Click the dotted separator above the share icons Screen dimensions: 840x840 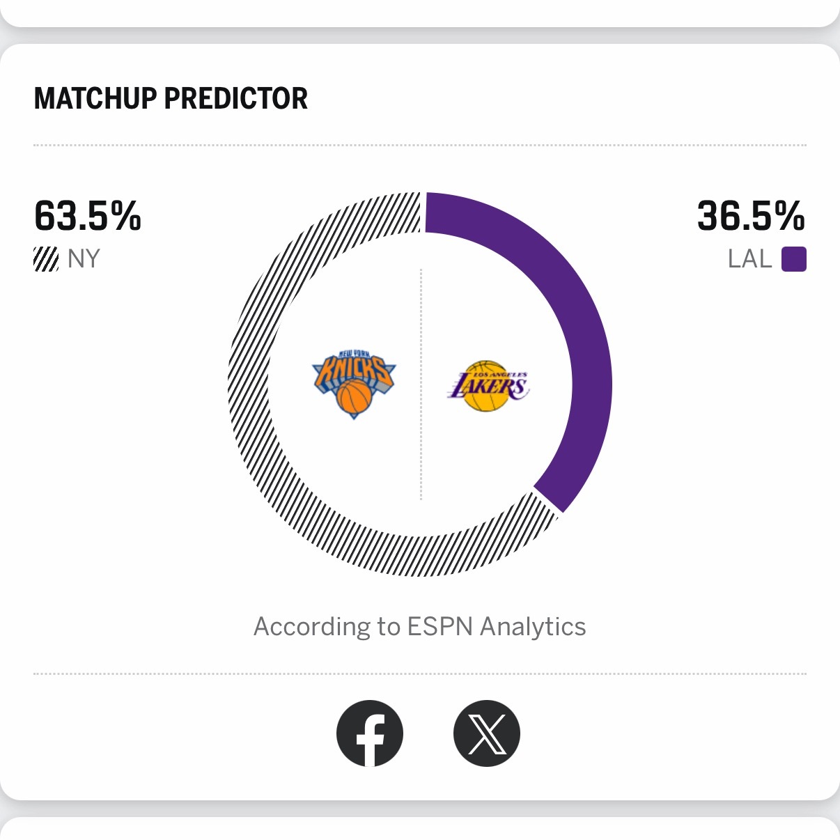coord(420,674)
